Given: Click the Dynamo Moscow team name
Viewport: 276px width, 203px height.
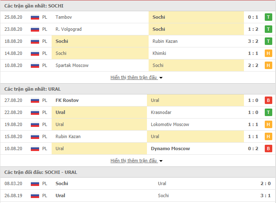Looking at the screenshot, I should click(170, 149).
